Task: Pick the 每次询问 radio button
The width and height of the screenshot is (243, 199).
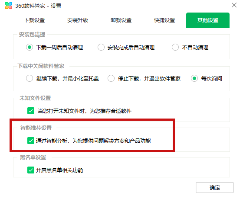Action: pos(194,78)
